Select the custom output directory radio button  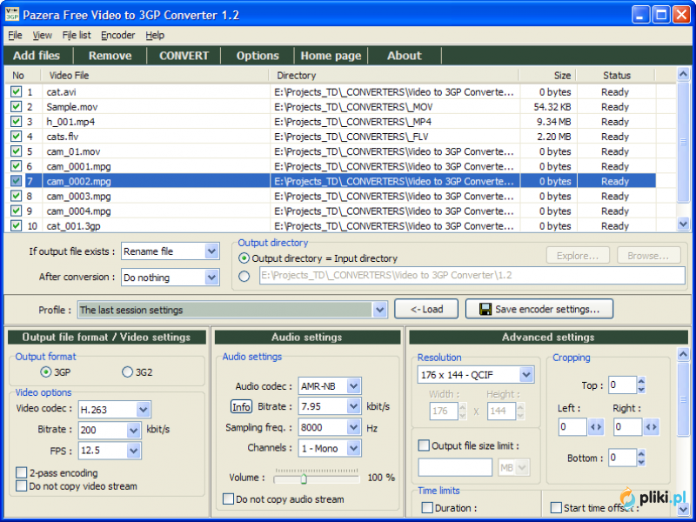pyautogui.click(x=244, y=276)
